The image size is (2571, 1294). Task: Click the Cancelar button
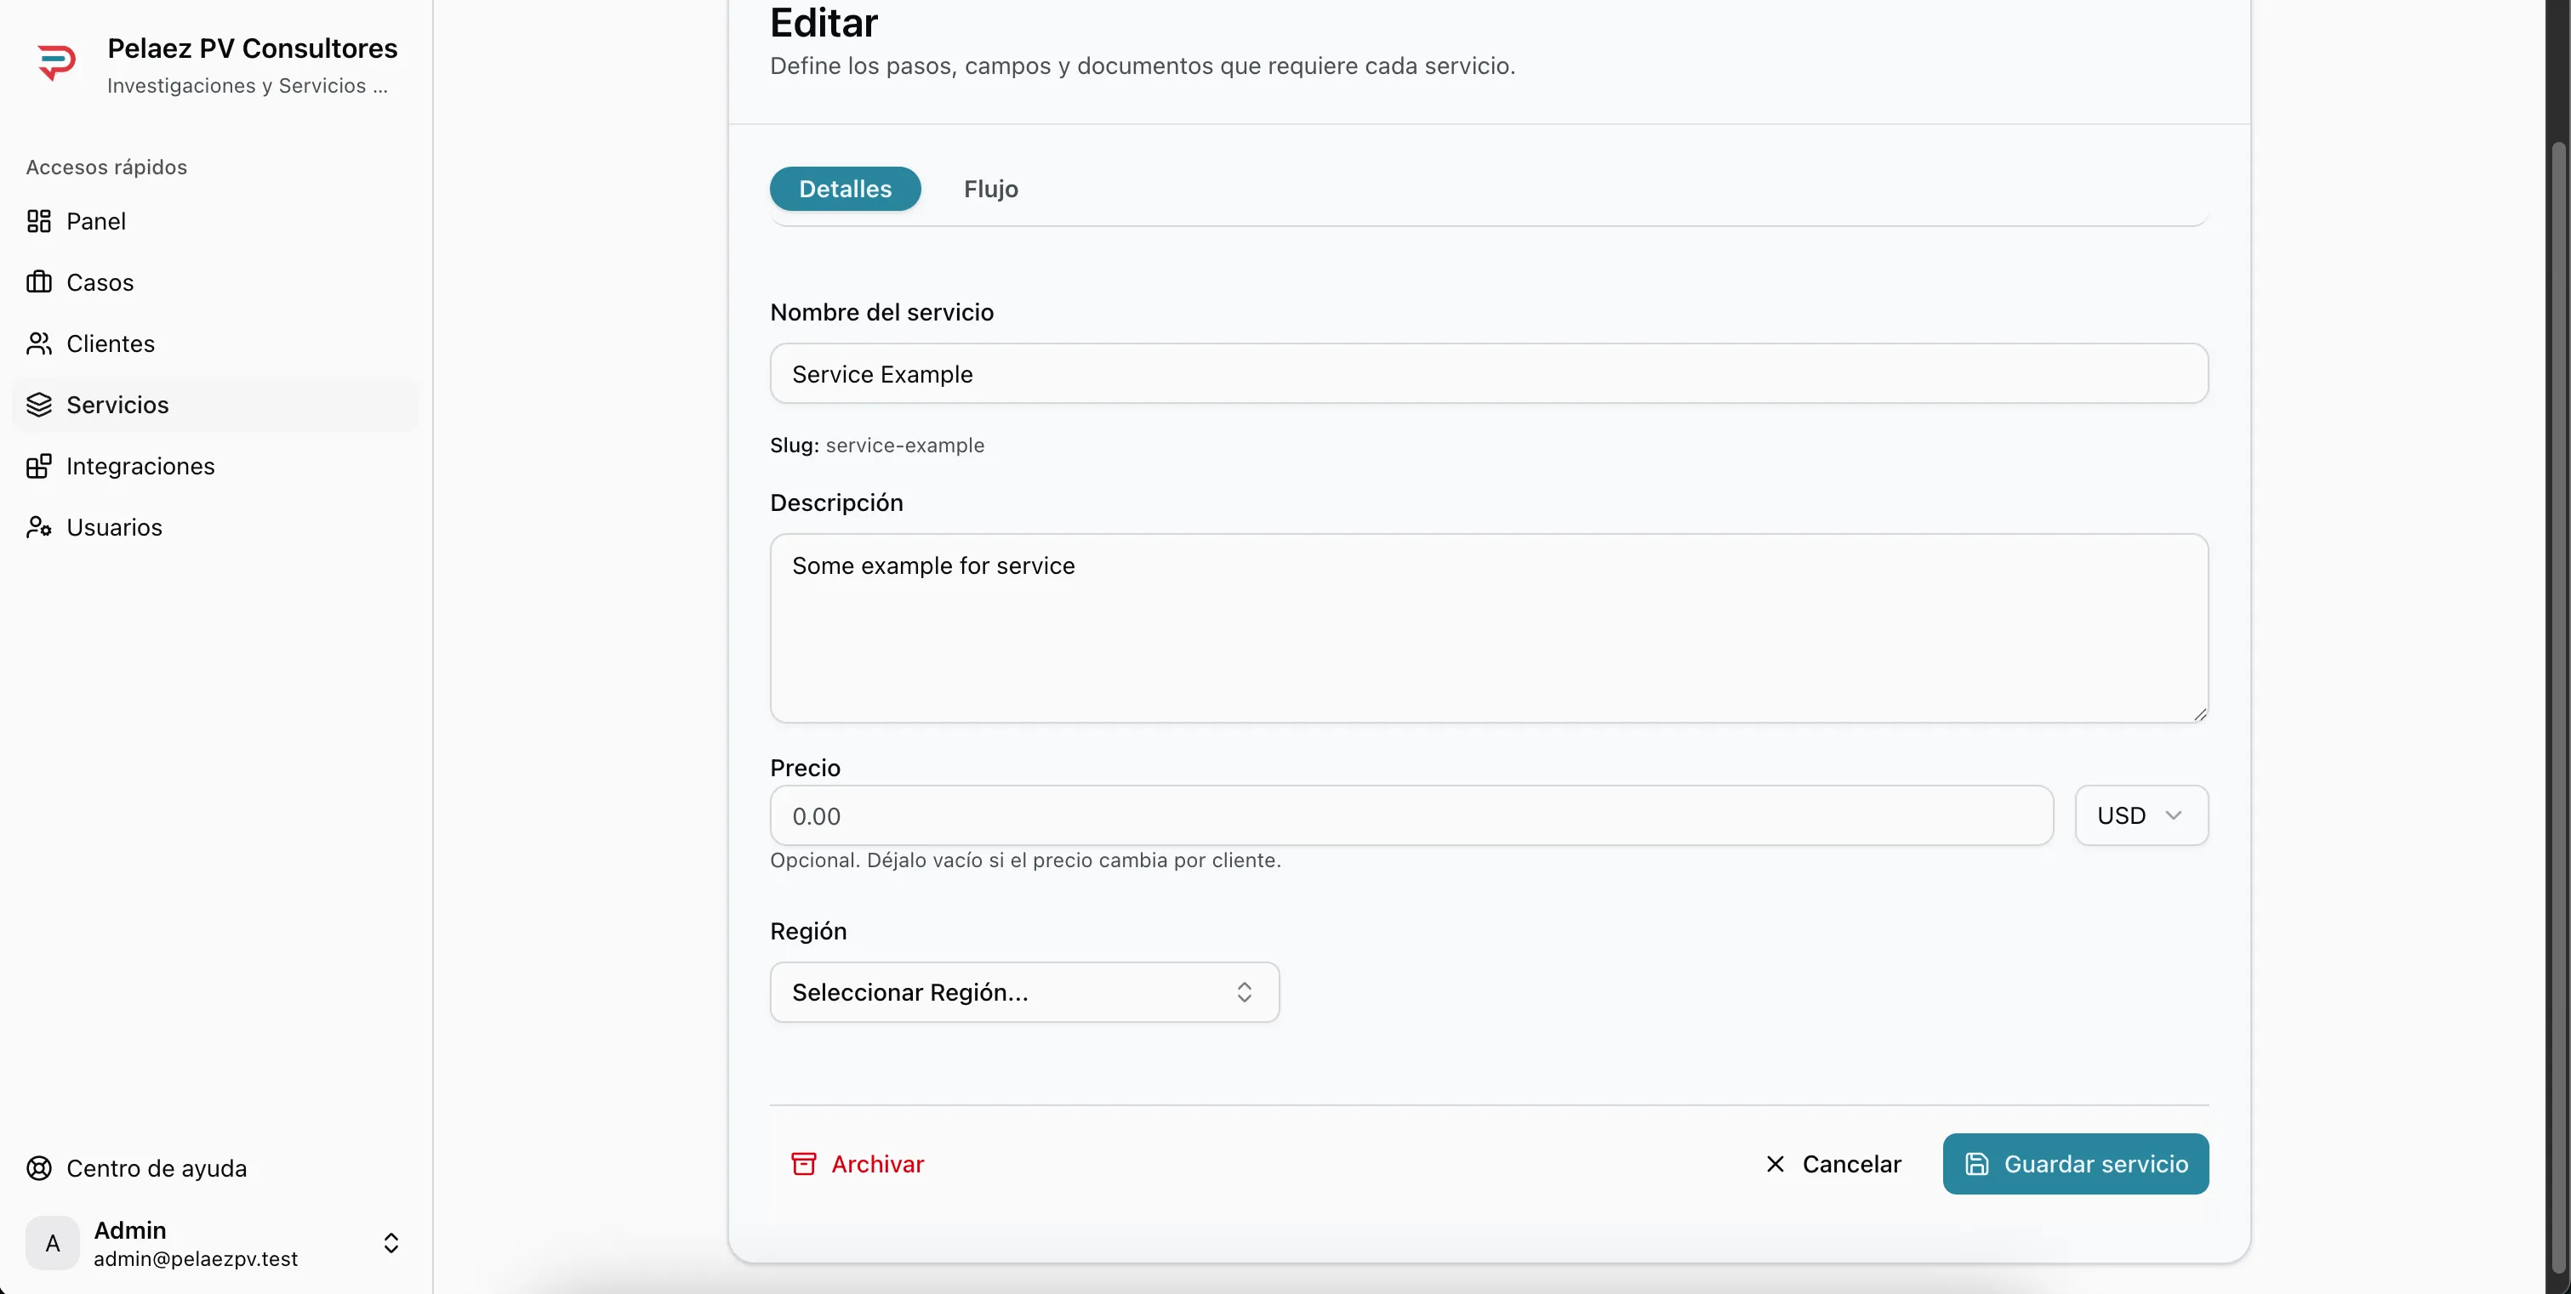(1833, 1164)
